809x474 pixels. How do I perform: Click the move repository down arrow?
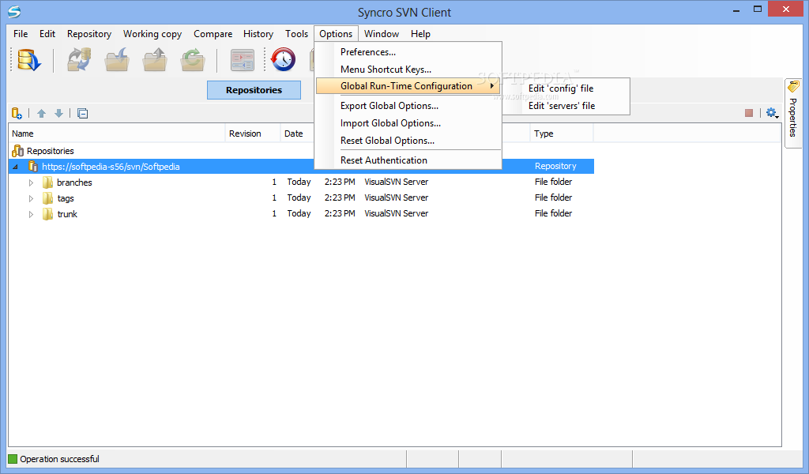click(x=58, y=114)
